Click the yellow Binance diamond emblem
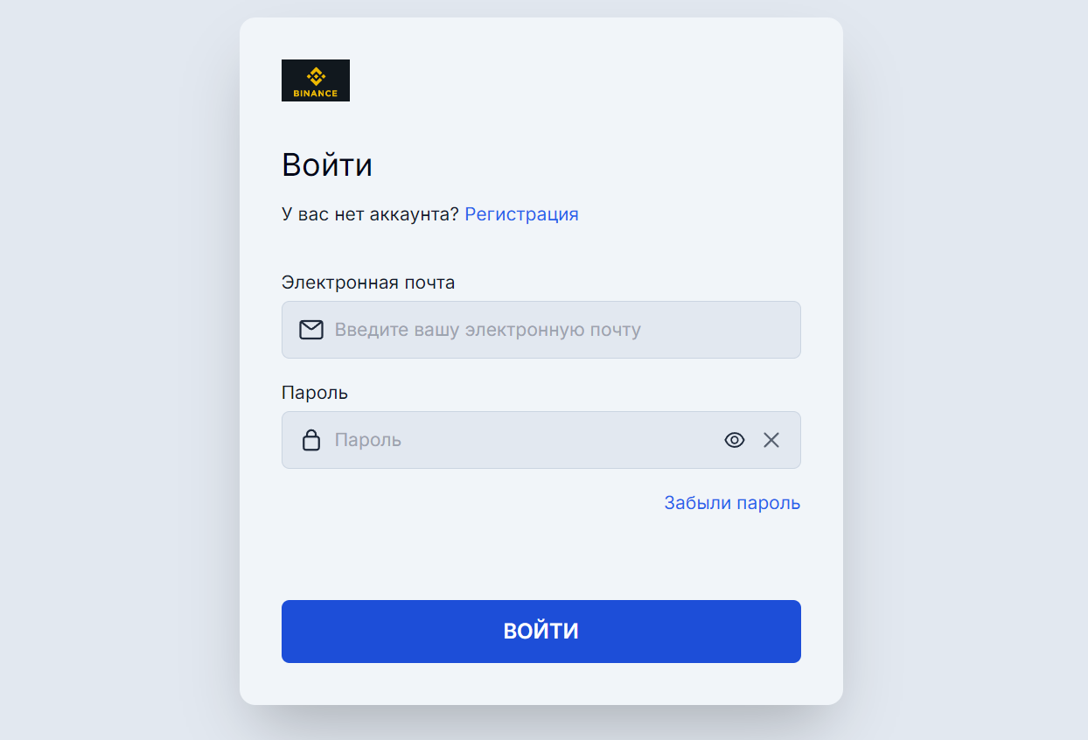1088x740 pixels. 316,76
